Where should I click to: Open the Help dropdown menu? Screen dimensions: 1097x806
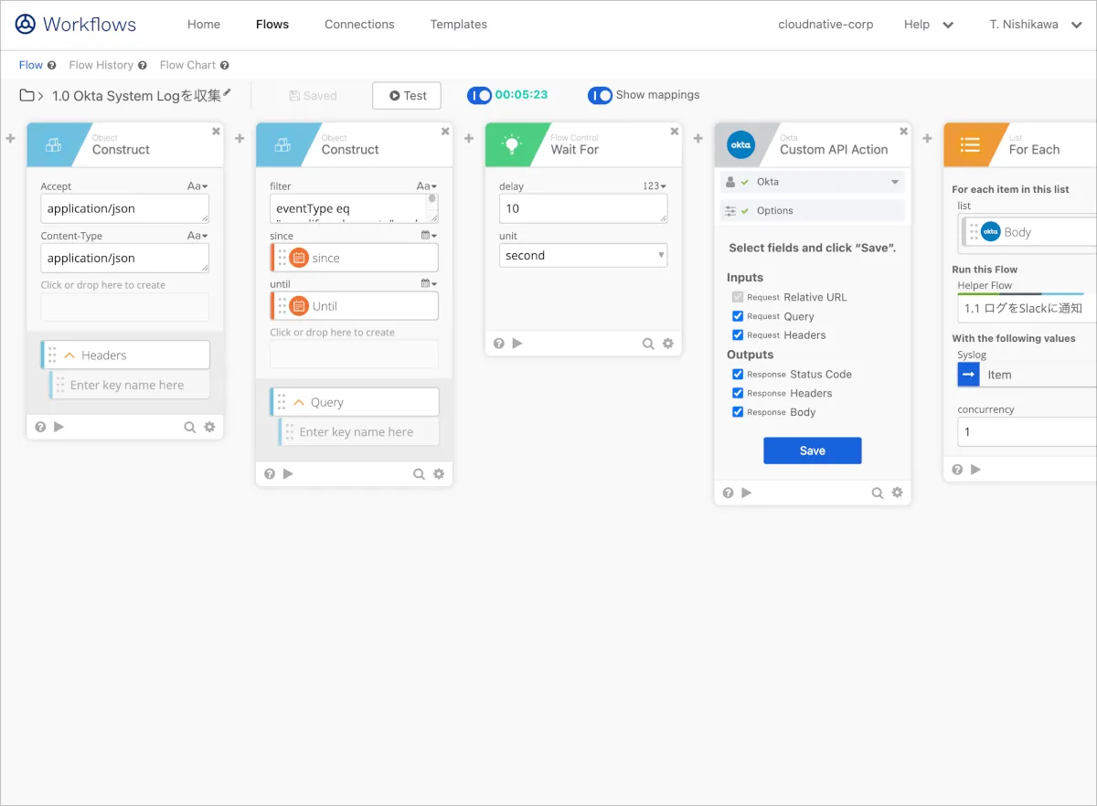pos(929,25)
